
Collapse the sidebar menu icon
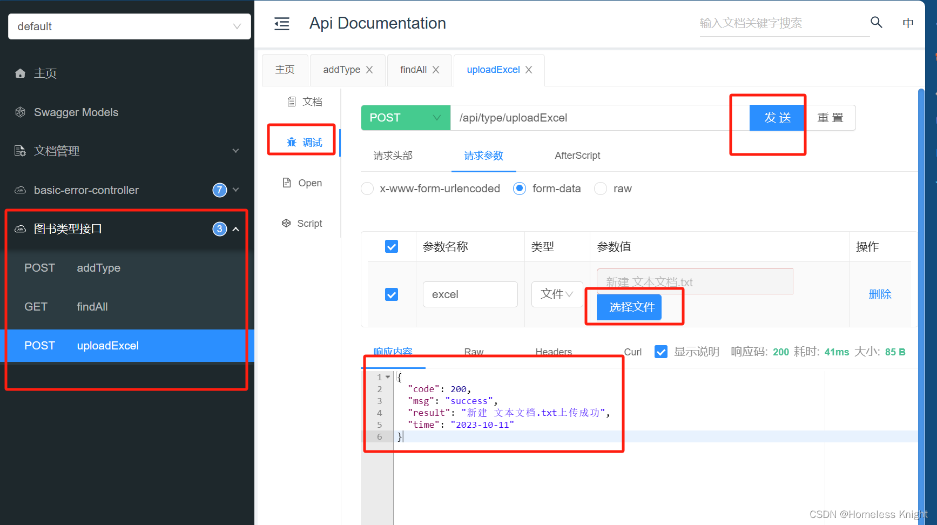point(282,24)
